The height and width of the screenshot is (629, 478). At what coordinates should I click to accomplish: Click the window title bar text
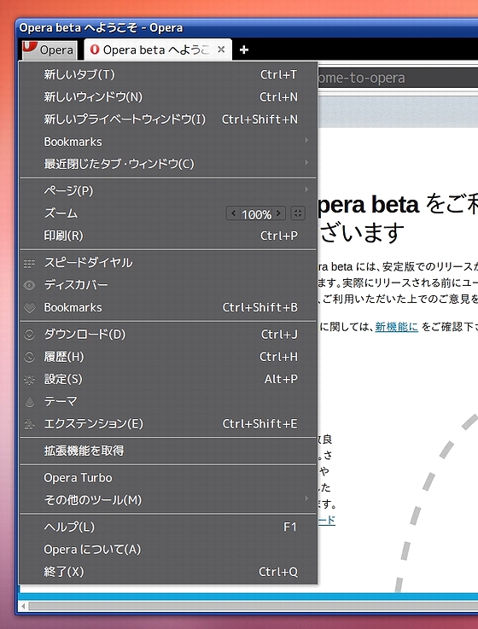(x=101, y=27)
